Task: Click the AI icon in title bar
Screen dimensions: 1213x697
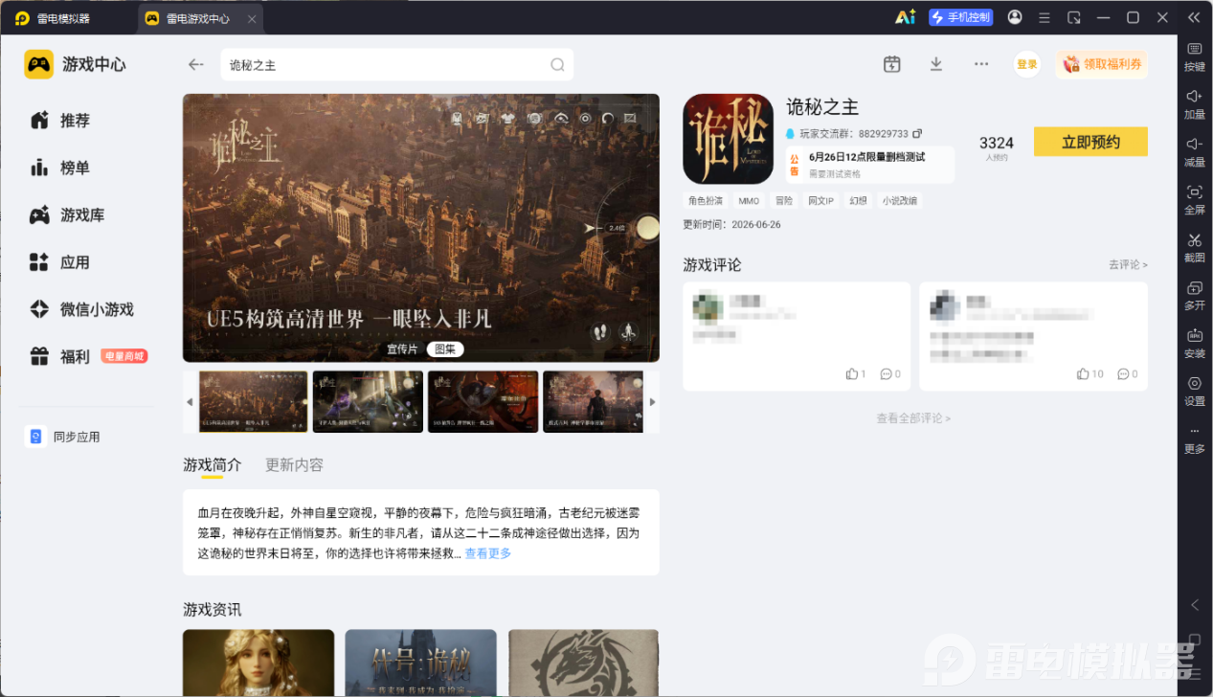Action: pos(905,17)
